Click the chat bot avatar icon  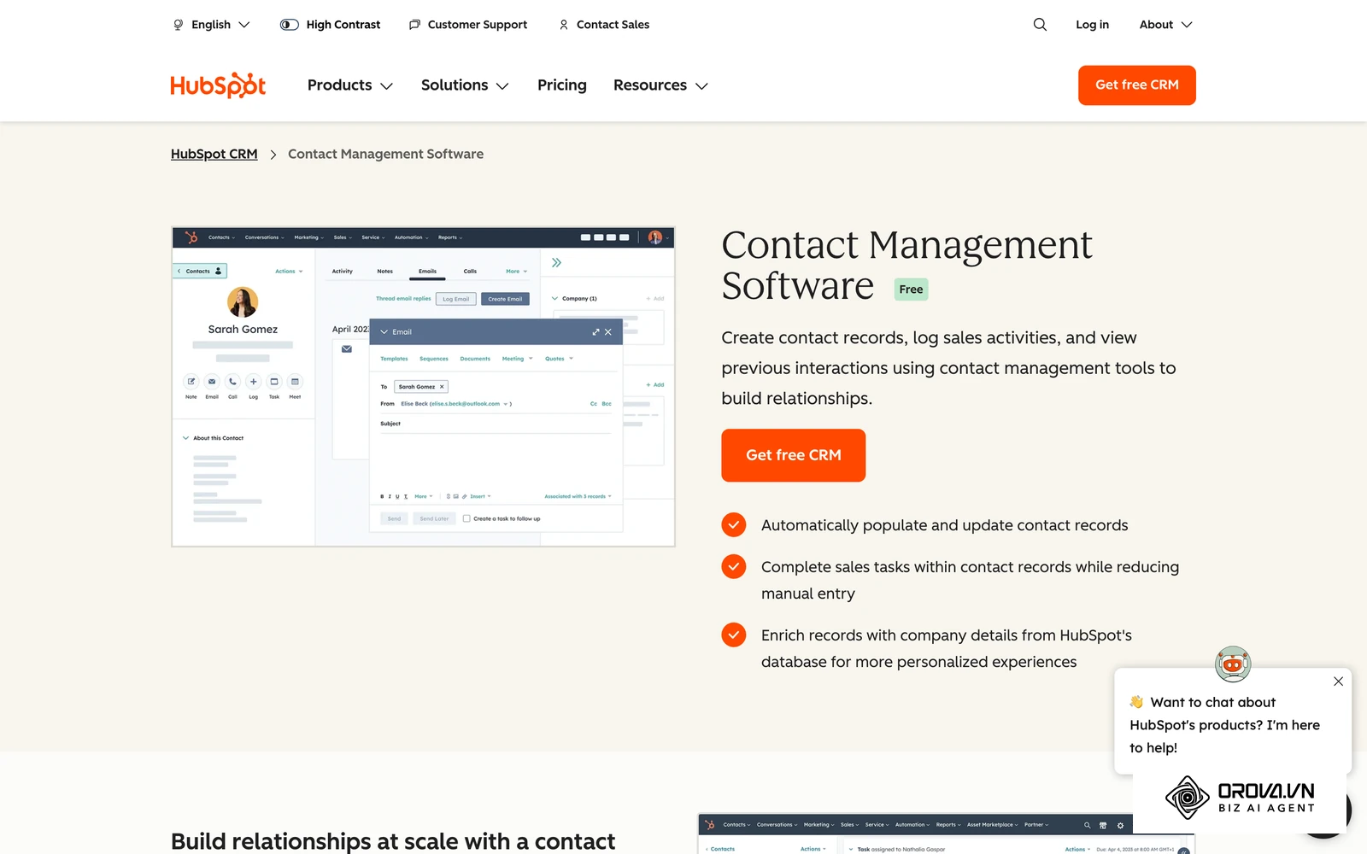pos(1233,664)
